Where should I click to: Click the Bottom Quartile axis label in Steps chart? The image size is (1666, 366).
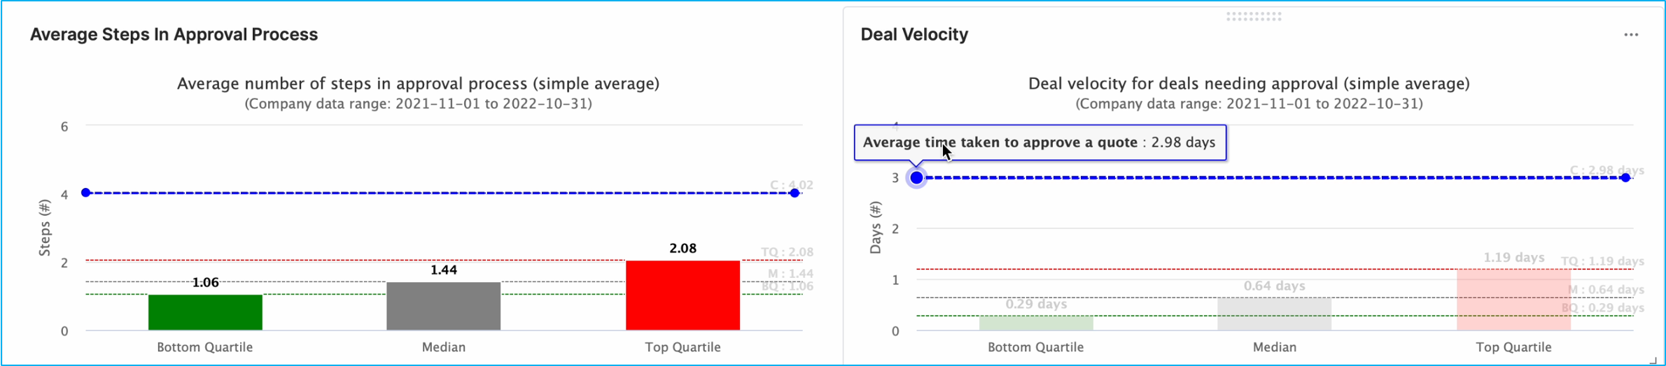[x=204, y=347]
